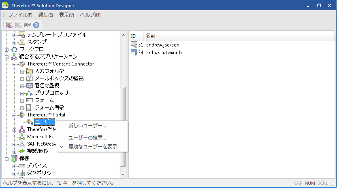Click the second greyed designer toolbar icon
The width and height of the screenshot is (337, 188).
pyautogui.click(x=18, y=25)
